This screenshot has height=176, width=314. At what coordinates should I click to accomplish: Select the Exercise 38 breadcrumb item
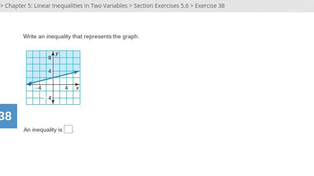point(210,6)
